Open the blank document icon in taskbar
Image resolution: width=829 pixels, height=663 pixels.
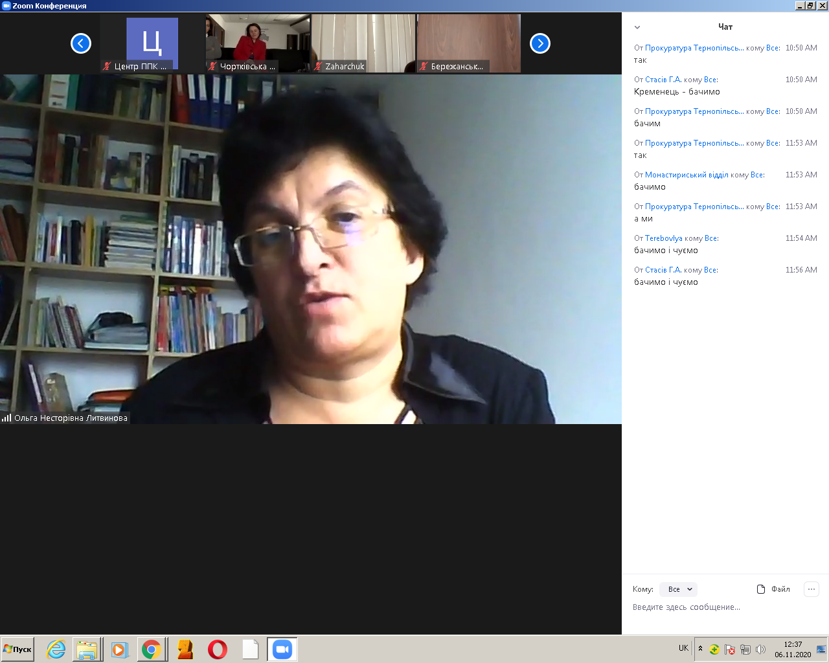click(x=250, y=649)
